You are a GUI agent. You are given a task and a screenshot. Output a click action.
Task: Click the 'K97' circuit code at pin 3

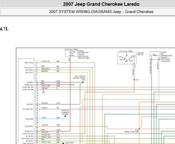tap(58, 66)
